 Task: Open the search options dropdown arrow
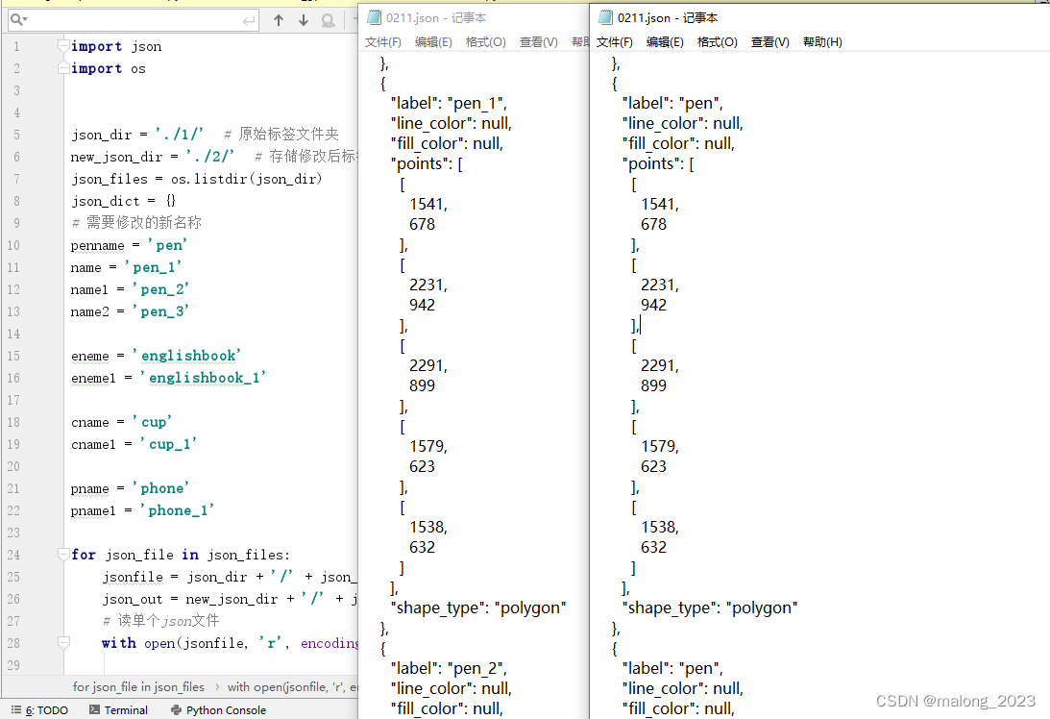tap(25, 20)
